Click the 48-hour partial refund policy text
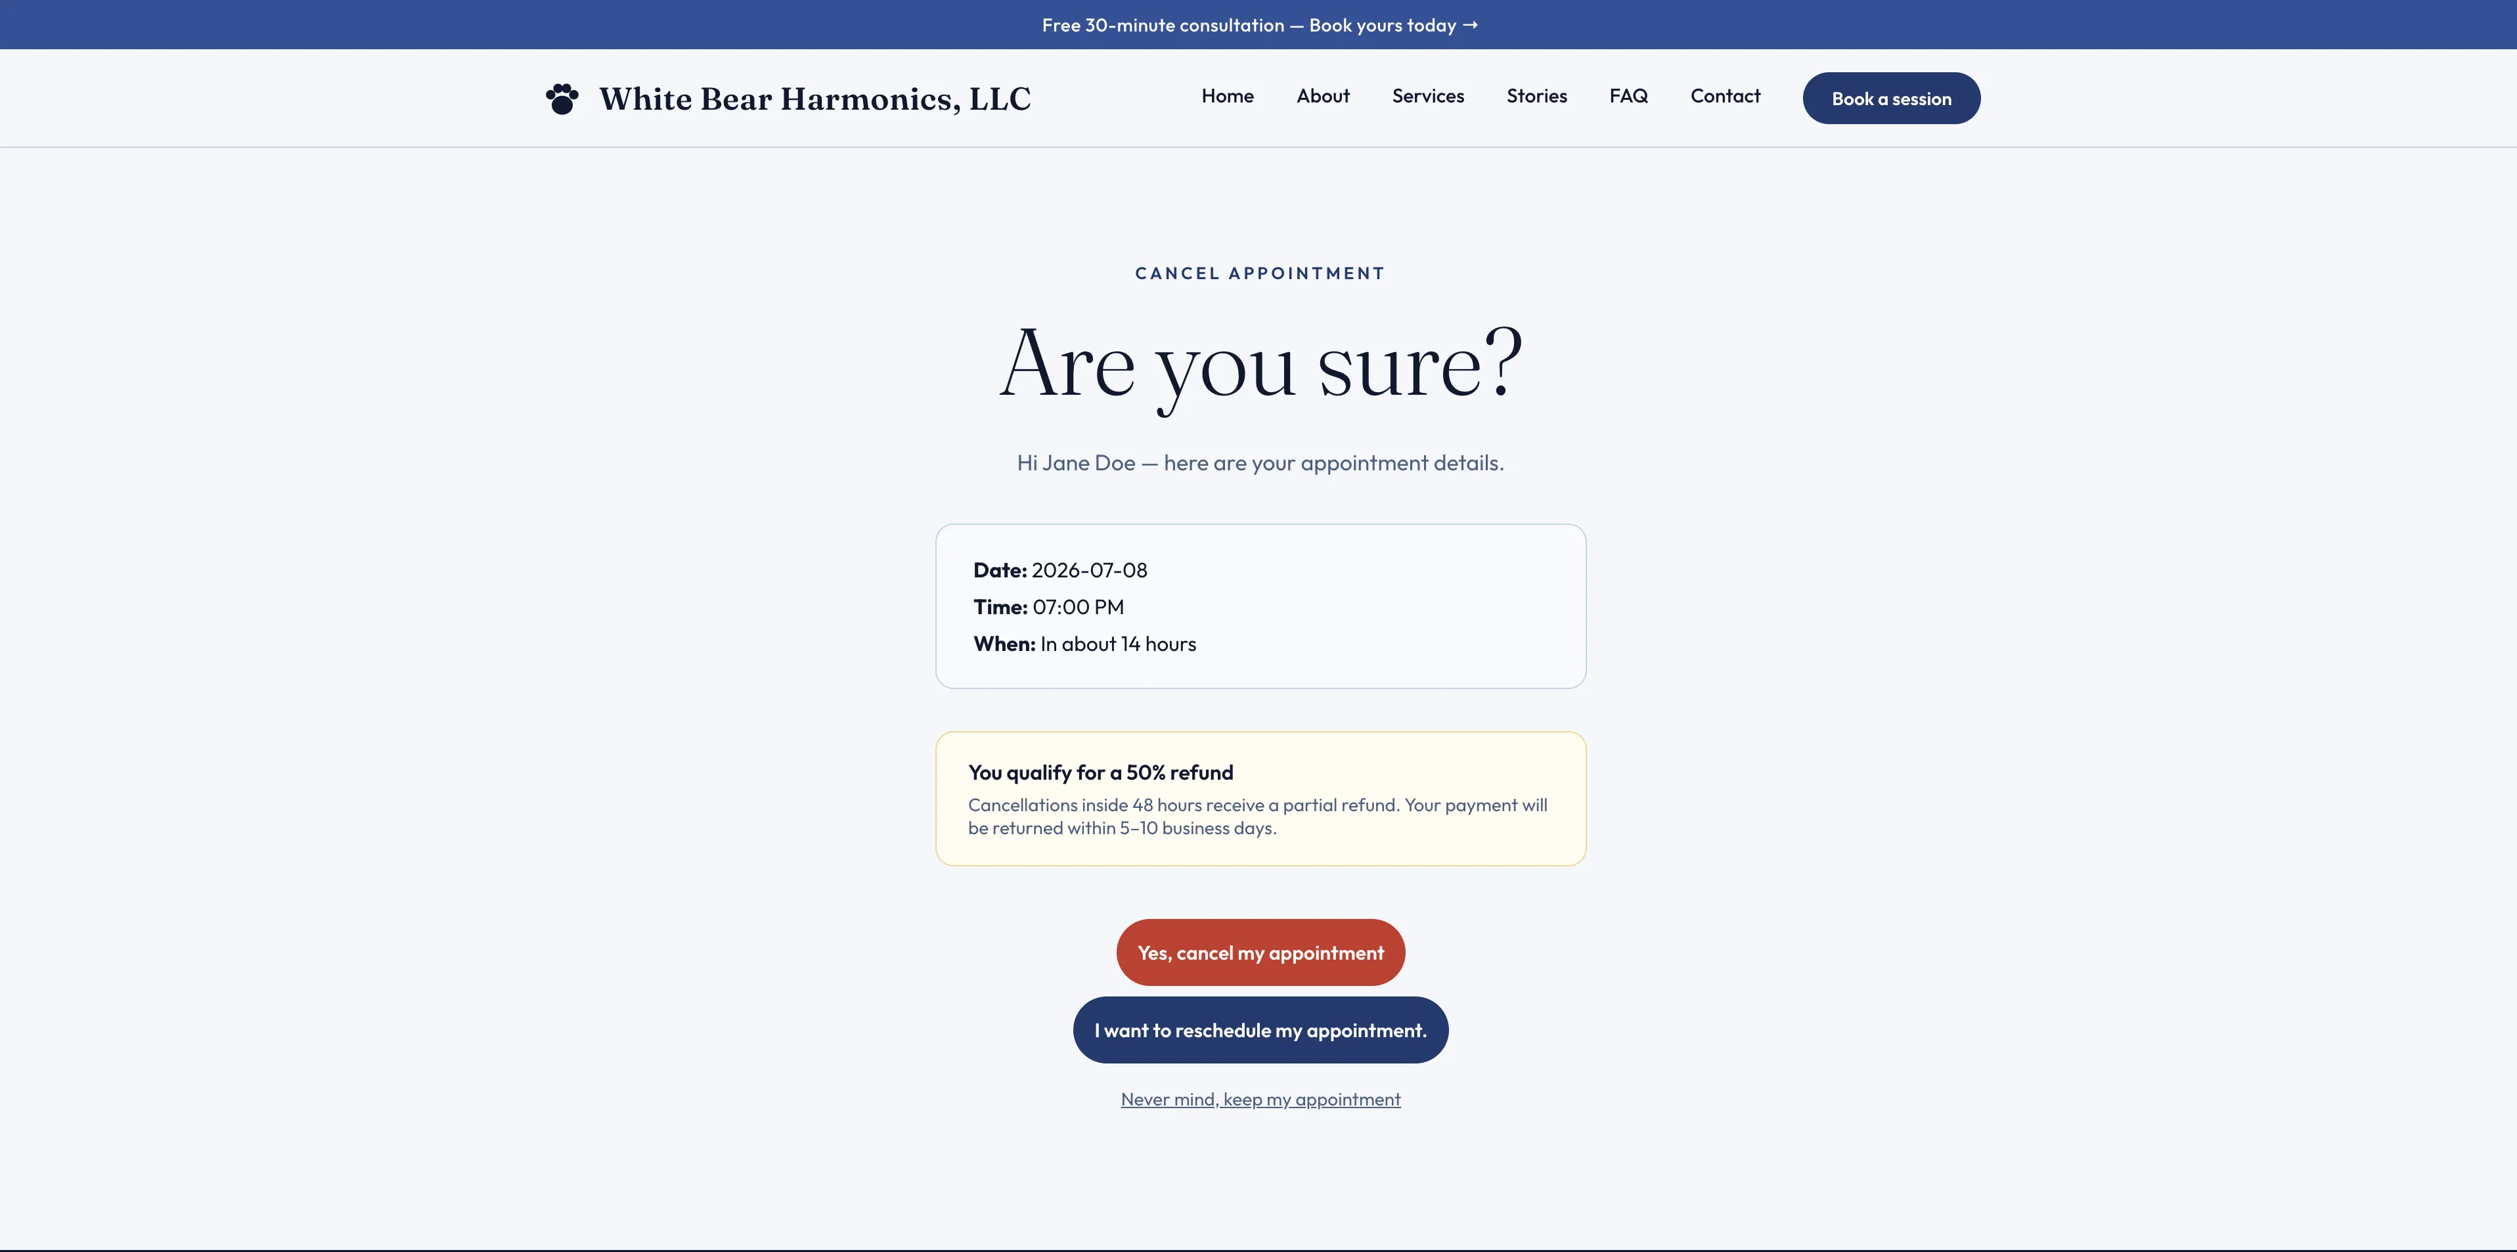This screenshot has height=1252, width=2517. [x=1258, y=816]
